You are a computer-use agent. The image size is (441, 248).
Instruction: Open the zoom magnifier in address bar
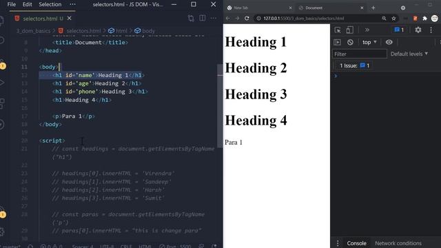pyautogui.click(x=384, y=19)
